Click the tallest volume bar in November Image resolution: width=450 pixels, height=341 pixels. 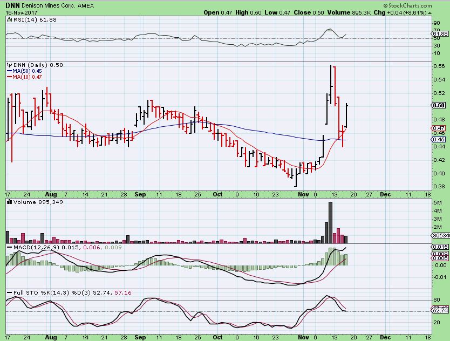pyautogui.click(x=330, y=222)
